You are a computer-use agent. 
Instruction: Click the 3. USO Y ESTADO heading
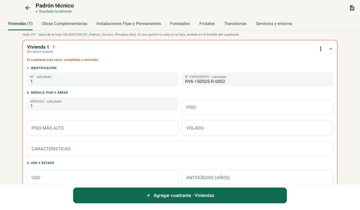(40, 163)
